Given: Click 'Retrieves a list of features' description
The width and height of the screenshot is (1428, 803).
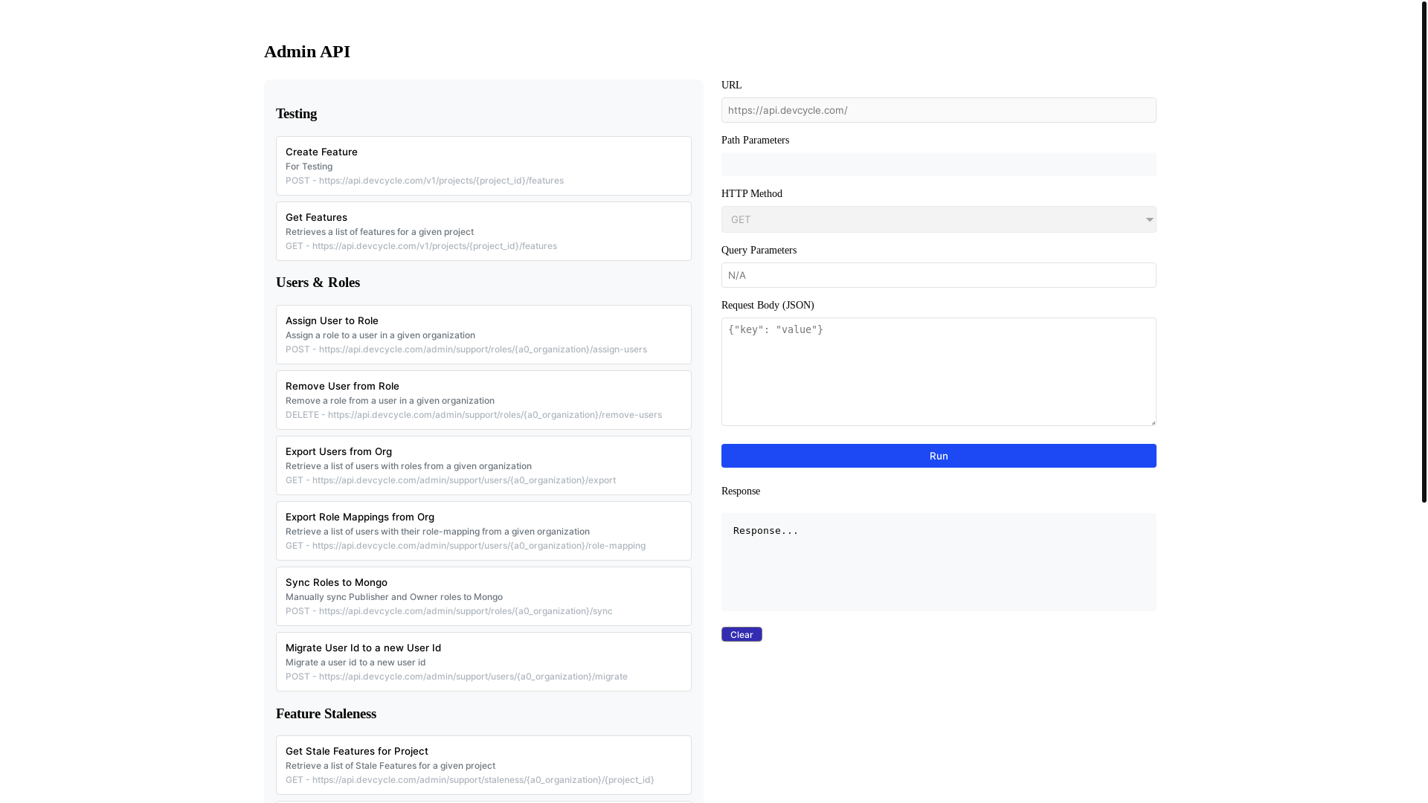Looking at the screenshot, I should (379, 232).
